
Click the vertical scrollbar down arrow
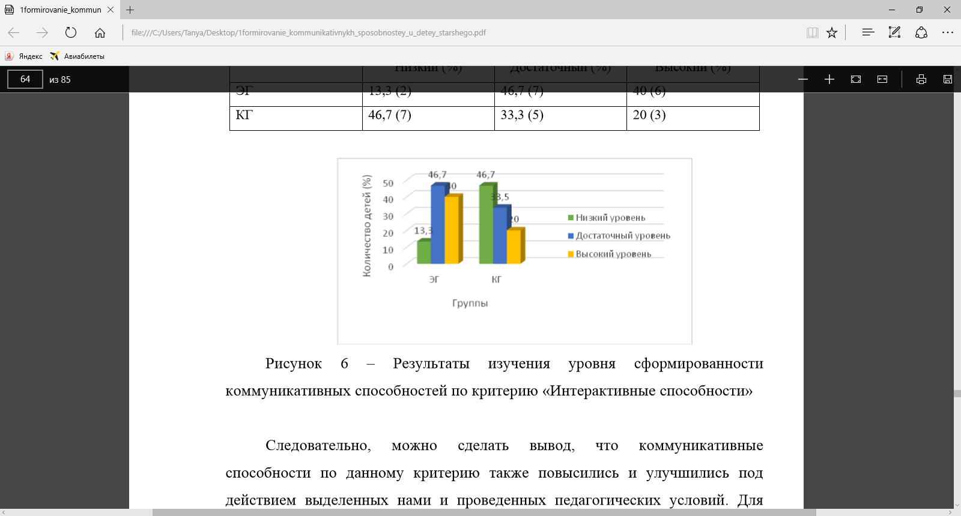pyautogui.click(x=957, y=505)
